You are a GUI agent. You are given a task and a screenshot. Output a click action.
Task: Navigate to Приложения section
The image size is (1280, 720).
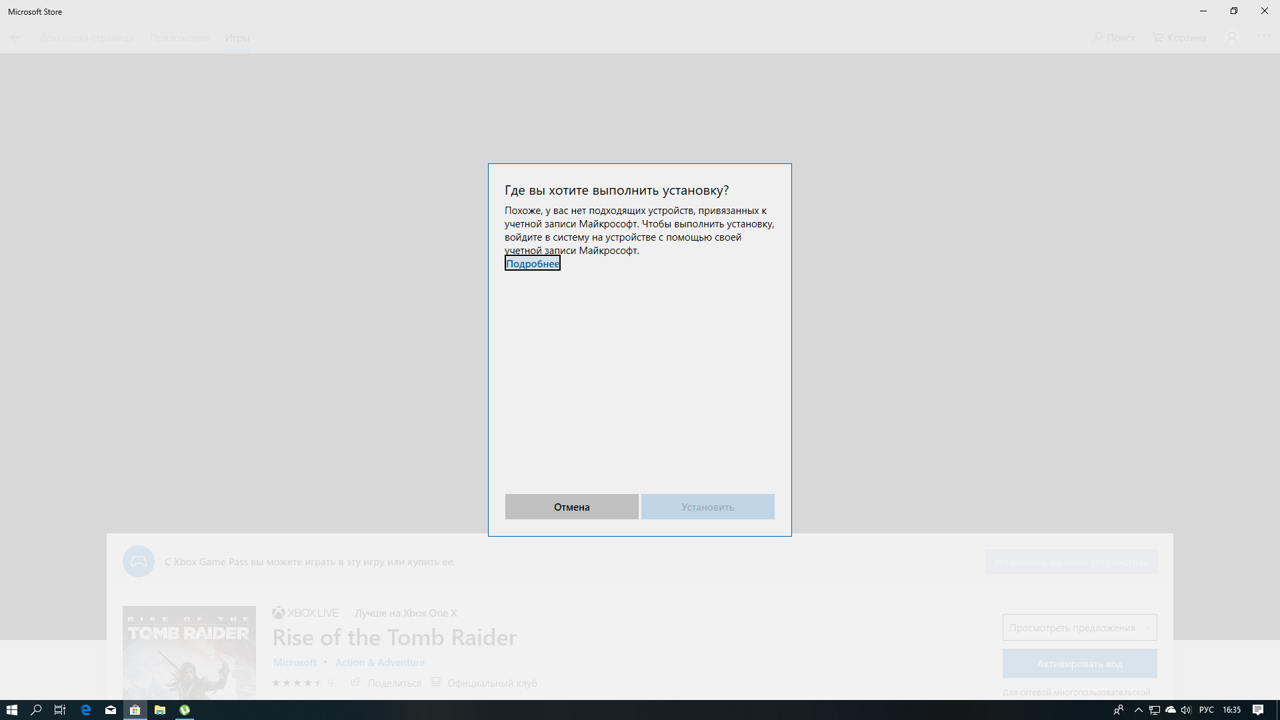pyautogui.click(x=179, y=37)
